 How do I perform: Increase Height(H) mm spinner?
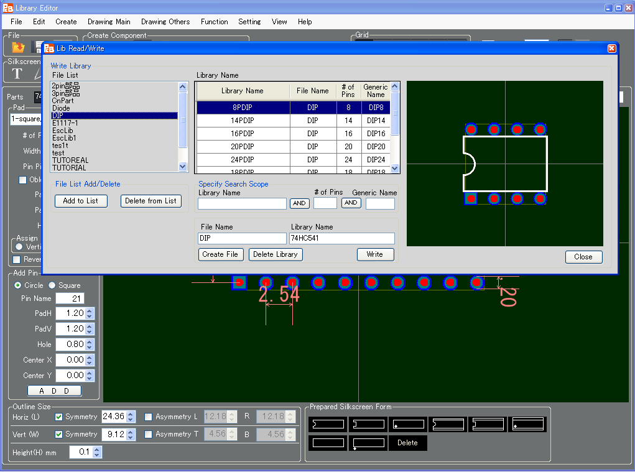coord(97,450)
